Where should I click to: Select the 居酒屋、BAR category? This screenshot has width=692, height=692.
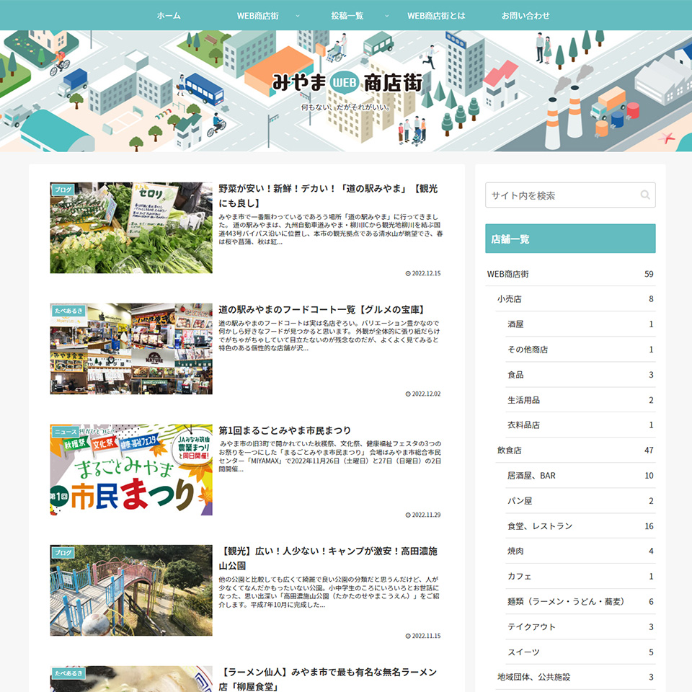click(x=531, y=476)
